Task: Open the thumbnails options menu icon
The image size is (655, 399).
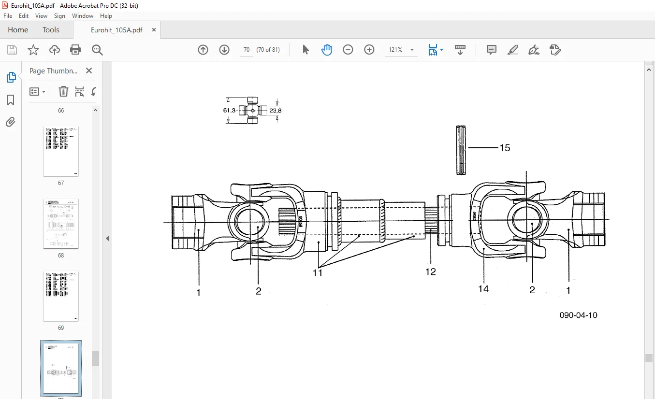Action: click(38, 91)
